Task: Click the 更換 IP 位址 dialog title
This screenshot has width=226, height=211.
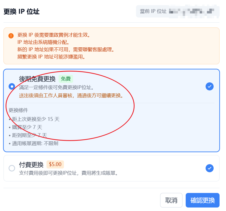Action: (x=21, y=12)
